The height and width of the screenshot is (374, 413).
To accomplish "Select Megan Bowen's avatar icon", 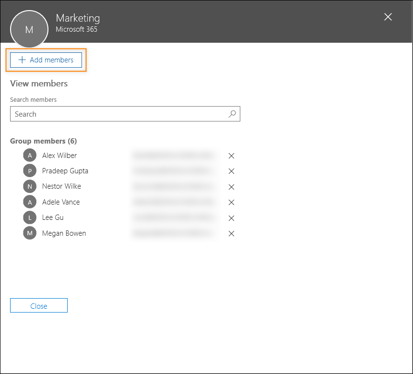I will 29,233.
